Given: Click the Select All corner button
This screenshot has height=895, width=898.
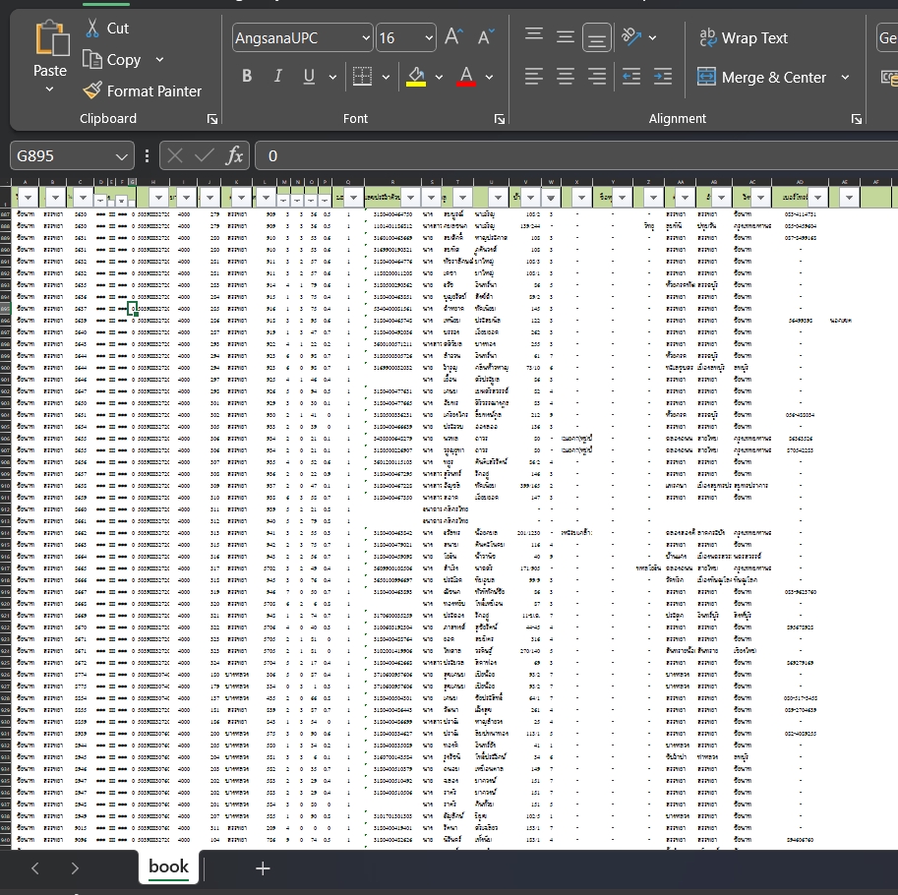Looking at the screenshot, I should tap(5, 182).
